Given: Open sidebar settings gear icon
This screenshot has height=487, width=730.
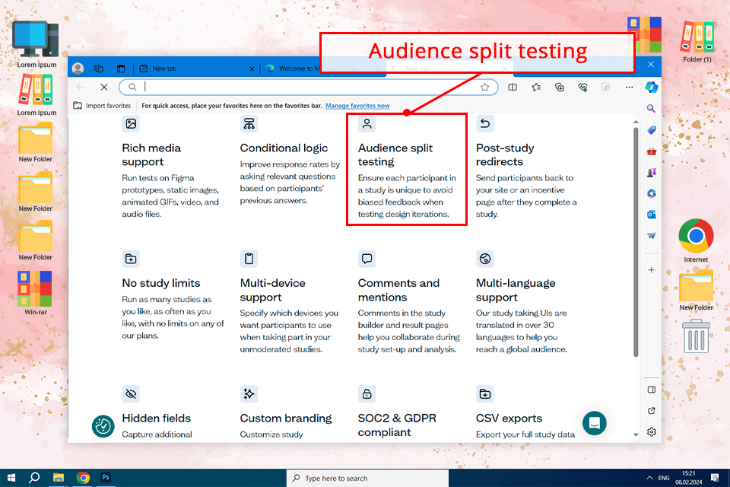Looking at the screenshot, I should 651,432.
